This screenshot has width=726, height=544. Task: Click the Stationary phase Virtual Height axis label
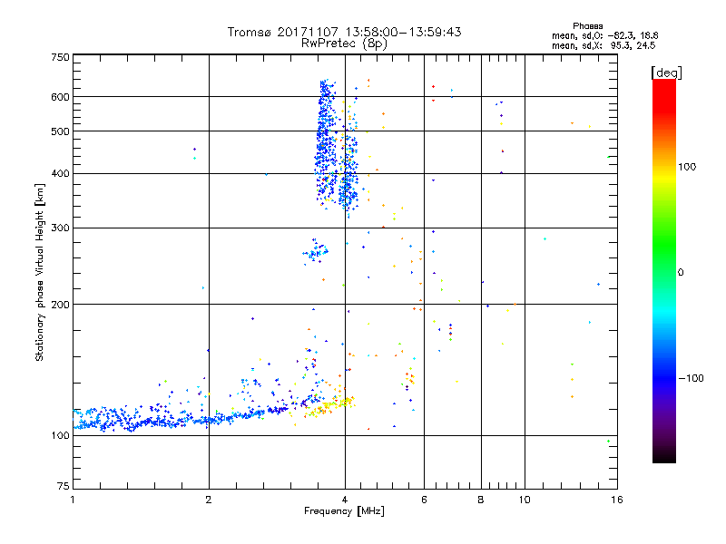(40, 272)
